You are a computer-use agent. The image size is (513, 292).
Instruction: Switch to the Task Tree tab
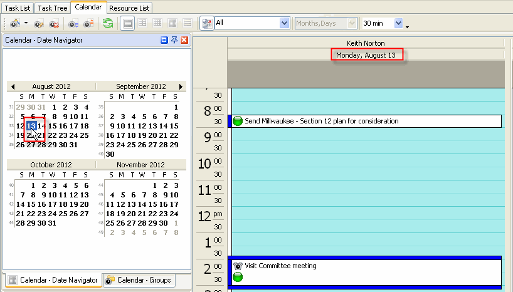click(53, 8)
